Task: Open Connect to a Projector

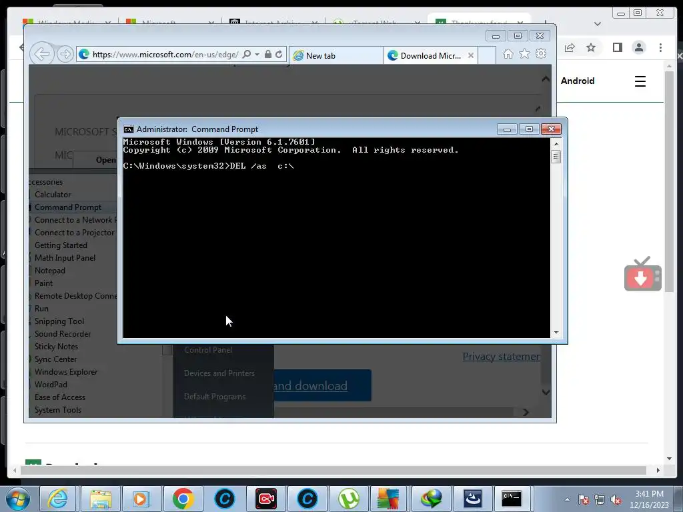Action: 75,233
